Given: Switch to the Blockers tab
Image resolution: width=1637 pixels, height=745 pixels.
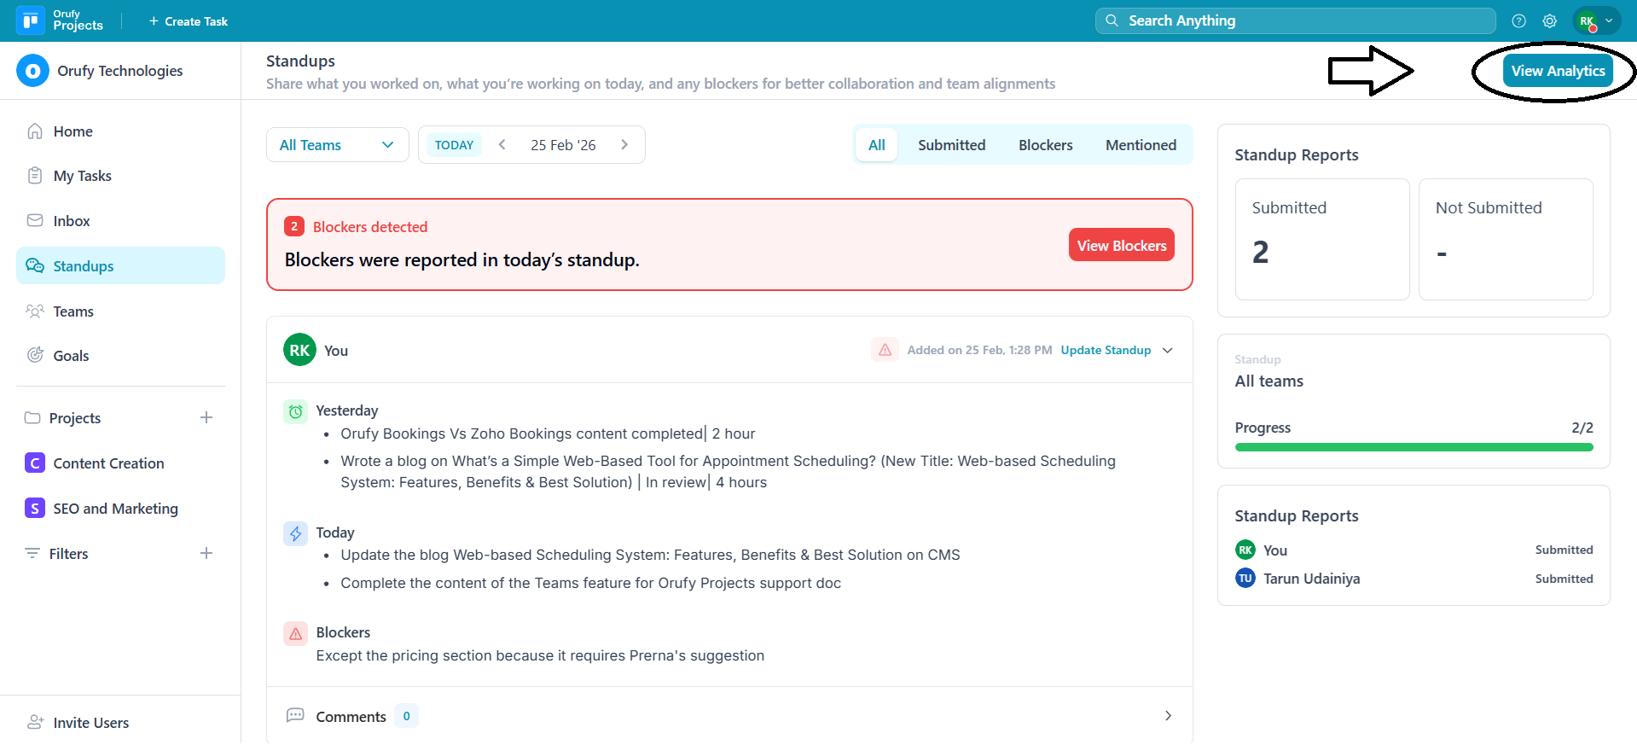Looking at the screenshot, I should [1045, 145].
